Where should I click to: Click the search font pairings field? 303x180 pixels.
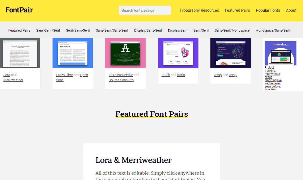click(x=145, y=10)
